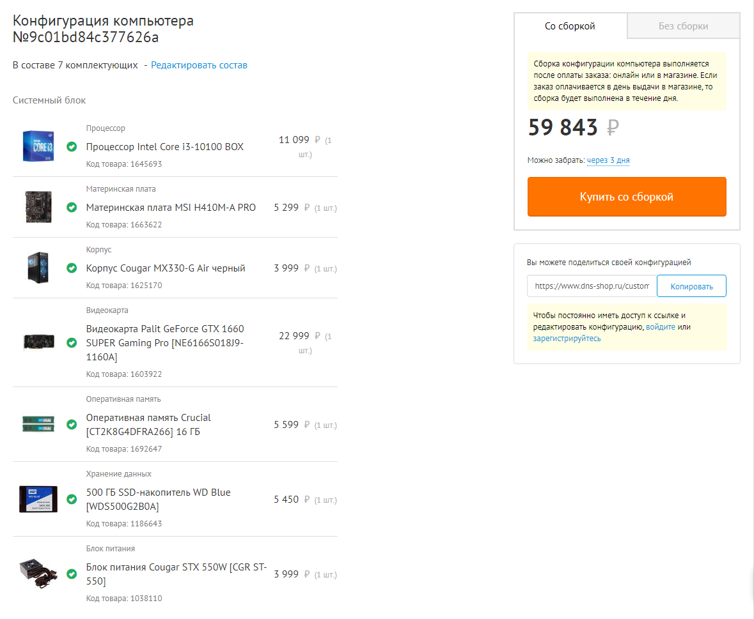This screenshot has height=619, width=754.
Task: Expand pickup date "через 3 дня"
Action: pyautogui.click(x=608, y=160)
